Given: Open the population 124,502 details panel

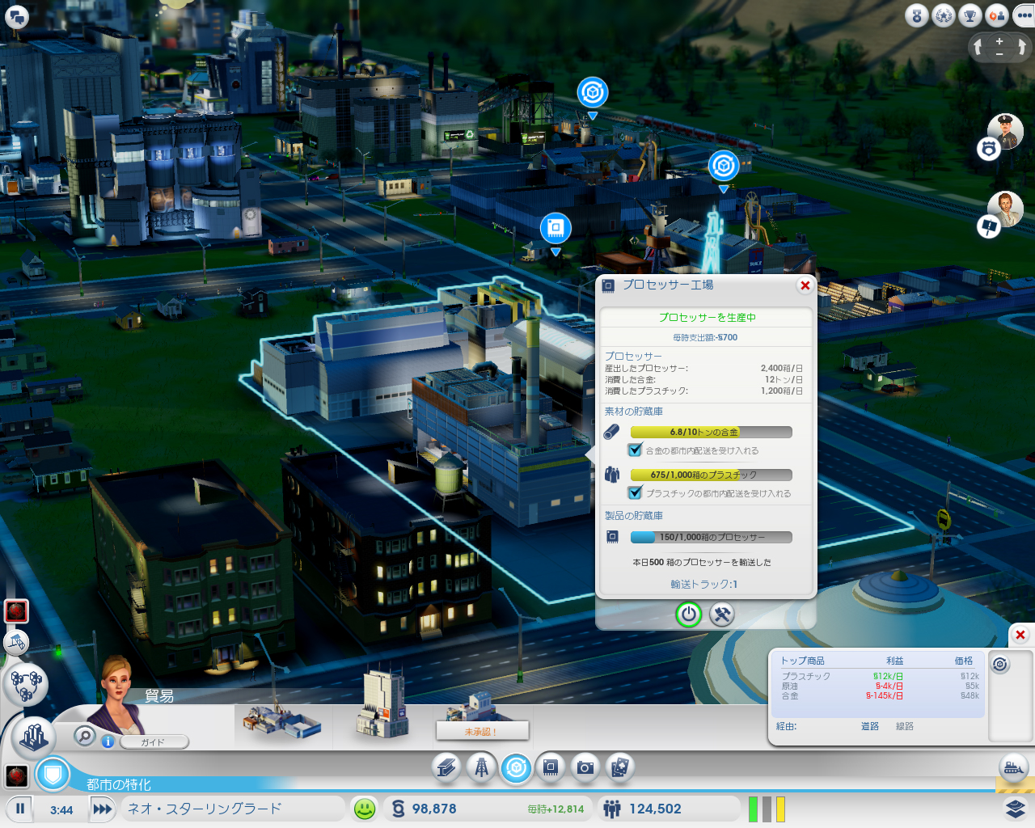Looking at the screenshot, I should 655,809.
